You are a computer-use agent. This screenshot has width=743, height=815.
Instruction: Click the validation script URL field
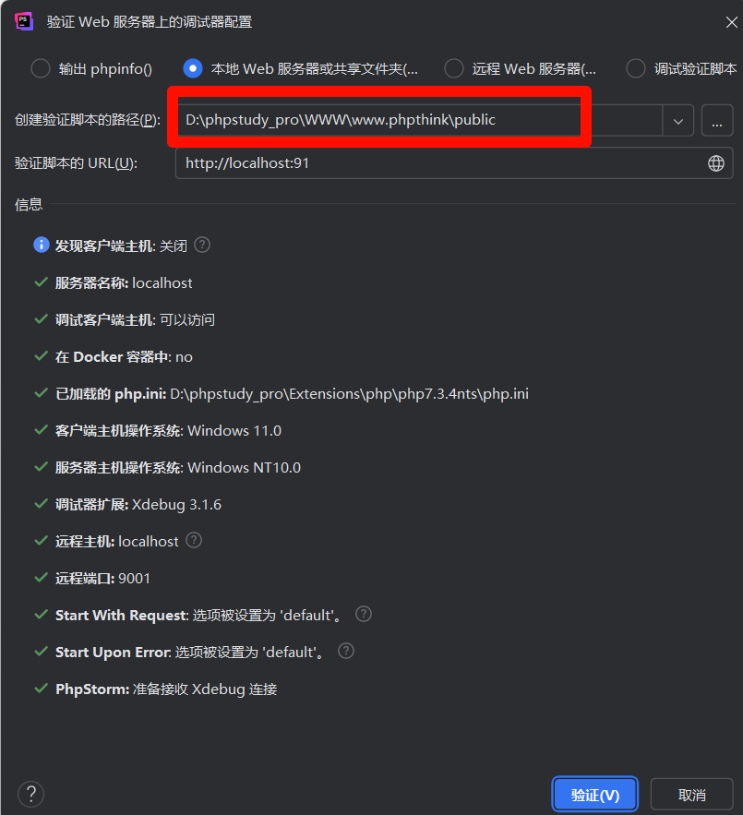coord(454,163)
